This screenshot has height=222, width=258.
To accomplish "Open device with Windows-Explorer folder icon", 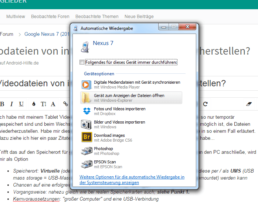I will [86, 98].
